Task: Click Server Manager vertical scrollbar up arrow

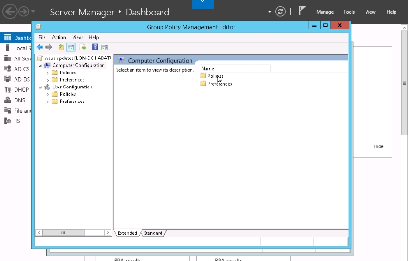Action: [404, 28]
